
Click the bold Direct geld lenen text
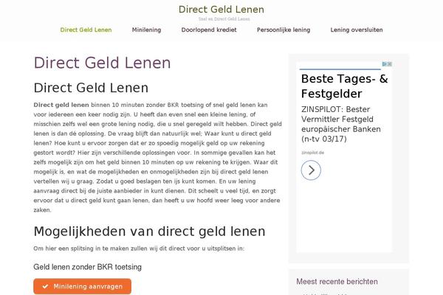click(x=61, y=105)
